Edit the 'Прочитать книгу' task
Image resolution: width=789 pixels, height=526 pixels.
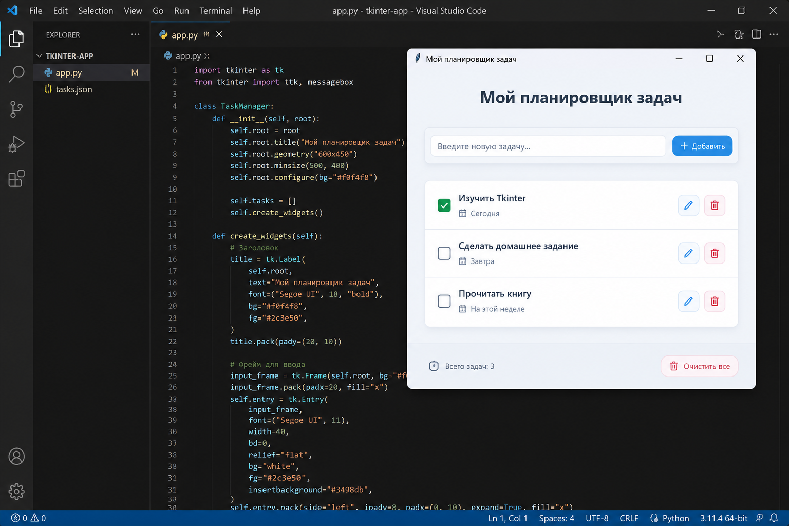tap(688, 301)
